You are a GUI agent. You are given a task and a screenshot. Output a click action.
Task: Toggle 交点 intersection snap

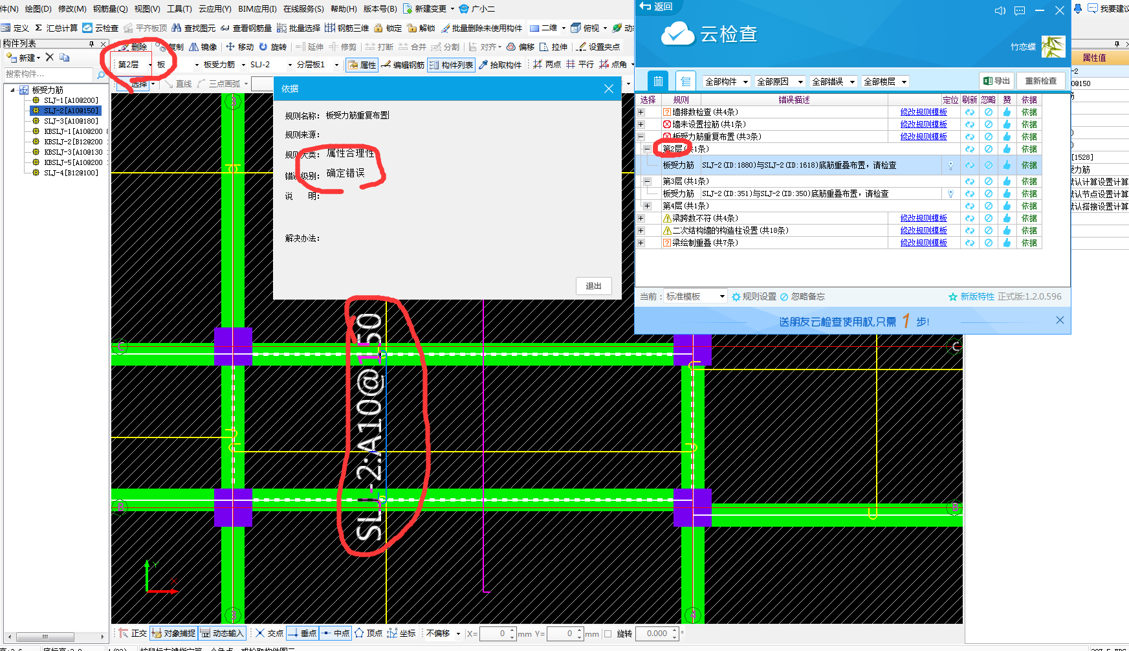[x=269, y=634]
